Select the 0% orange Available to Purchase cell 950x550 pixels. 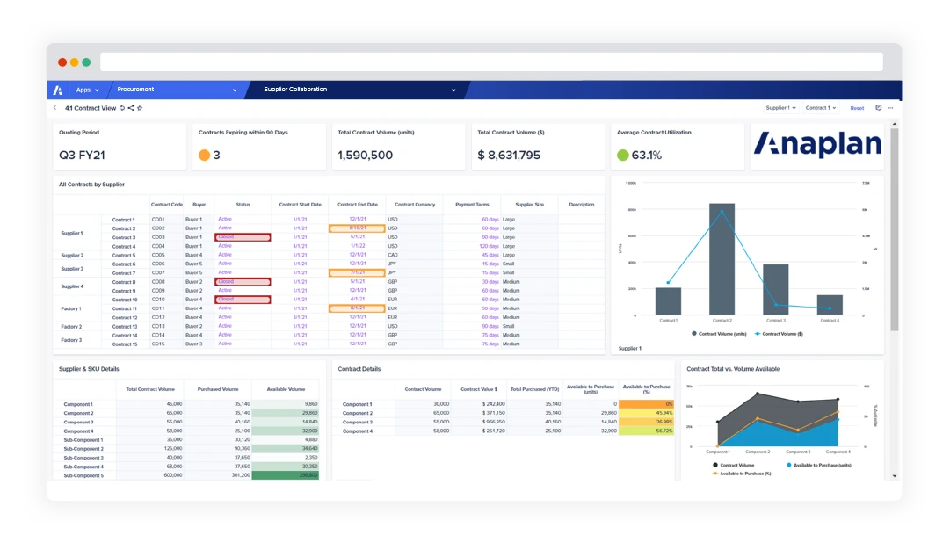click(646, 404)
